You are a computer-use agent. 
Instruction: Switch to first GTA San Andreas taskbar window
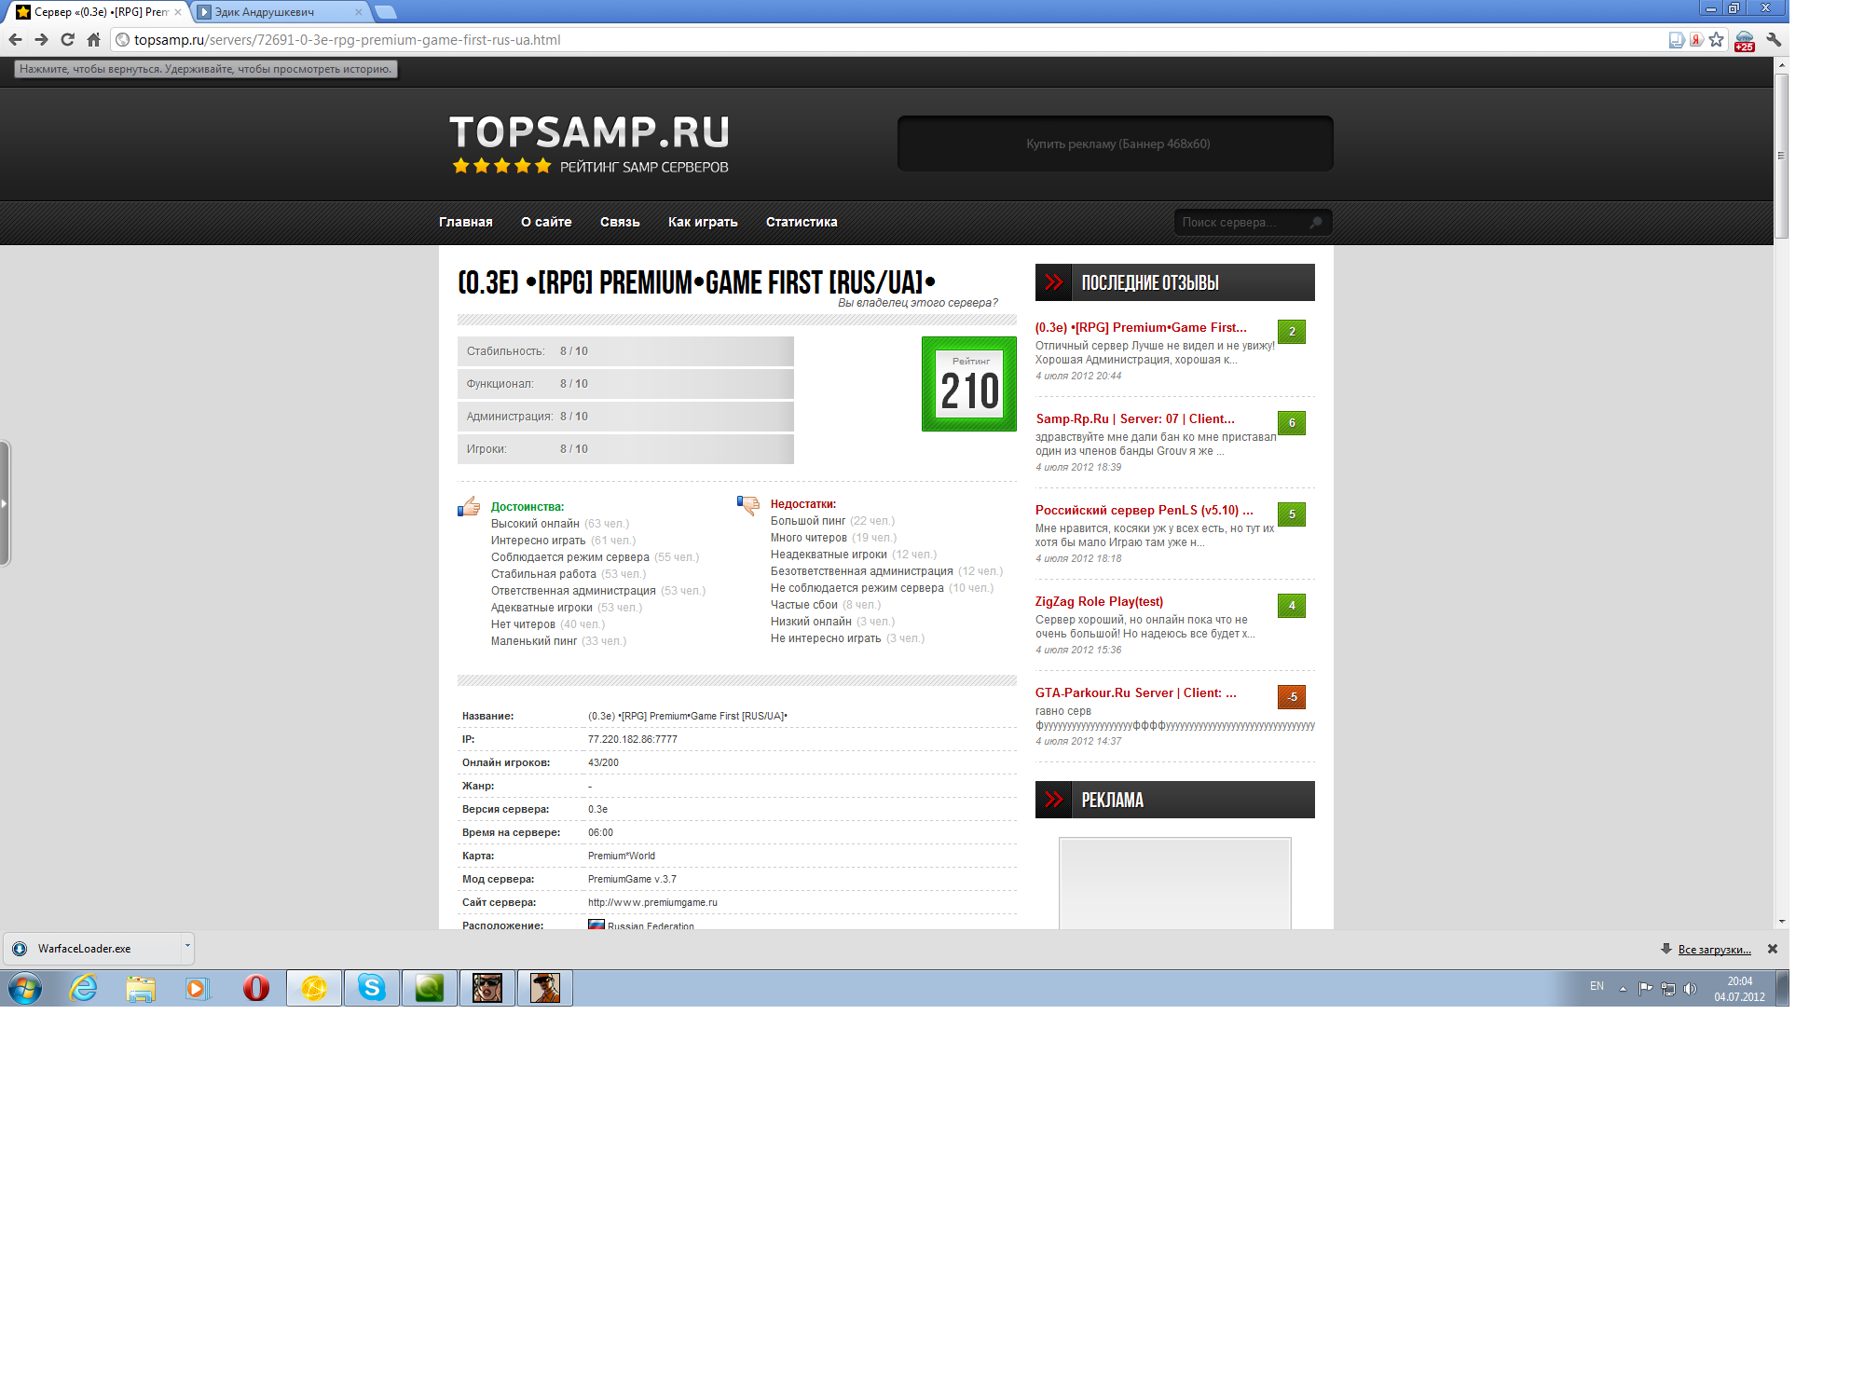click(x=487, y=988)
